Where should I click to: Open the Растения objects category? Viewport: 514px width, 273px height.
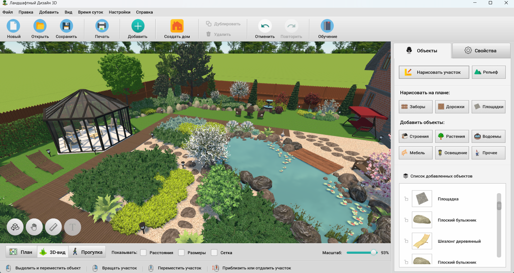click(452, 136)
